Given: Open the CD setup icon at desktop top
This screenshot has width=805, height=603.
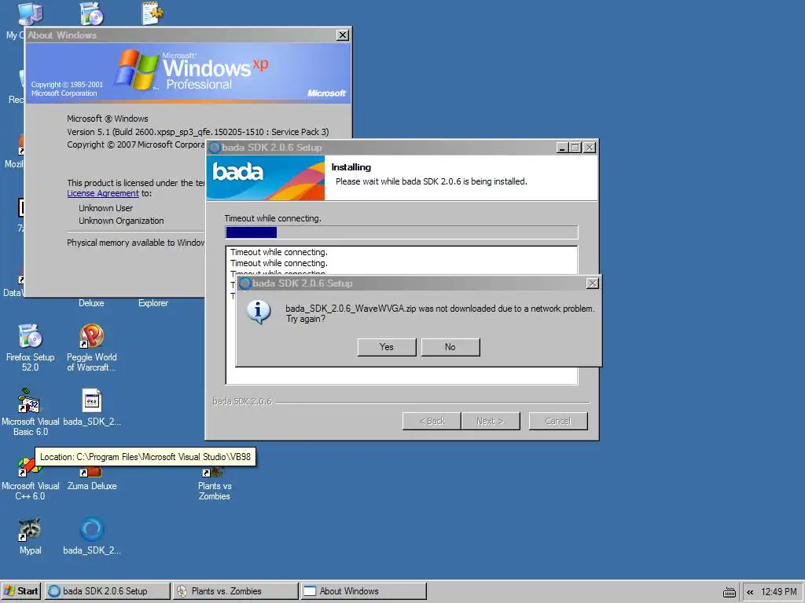Looking at the screenshot, I should 92,13.
